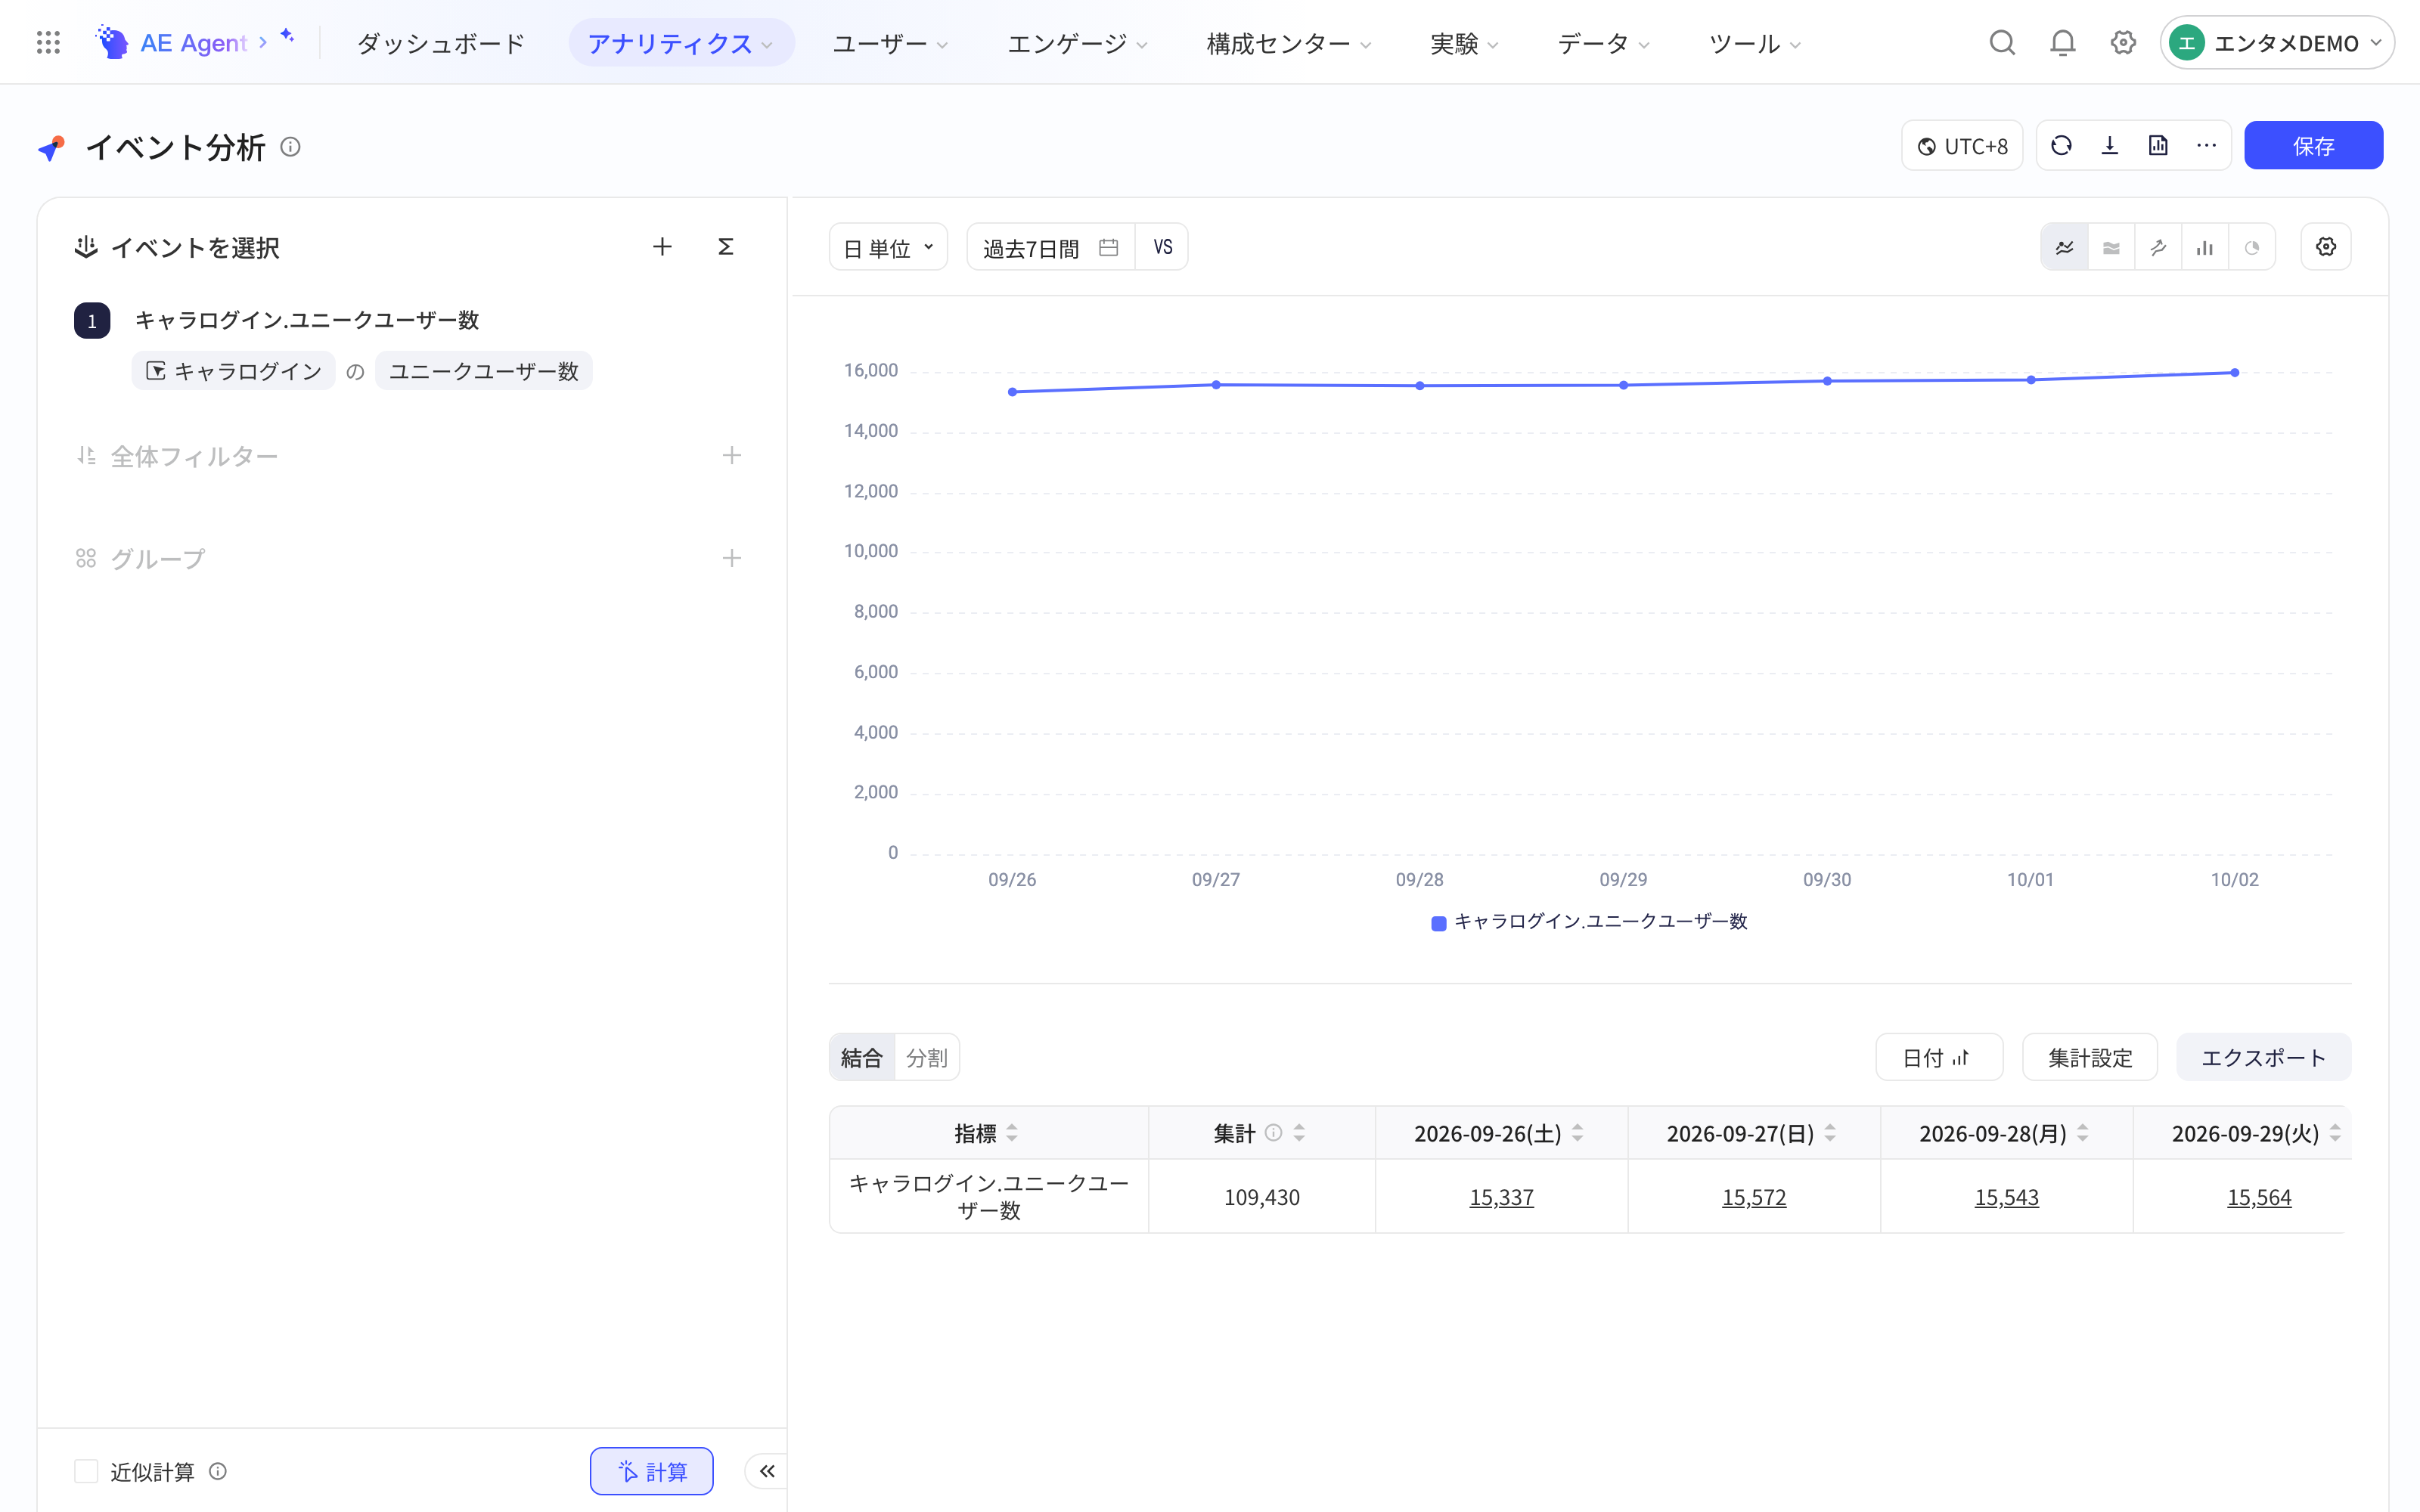Viewport: 2420px width, 1512px height.
Task: Open the AE Agent assistant
Action: (195, 43)
